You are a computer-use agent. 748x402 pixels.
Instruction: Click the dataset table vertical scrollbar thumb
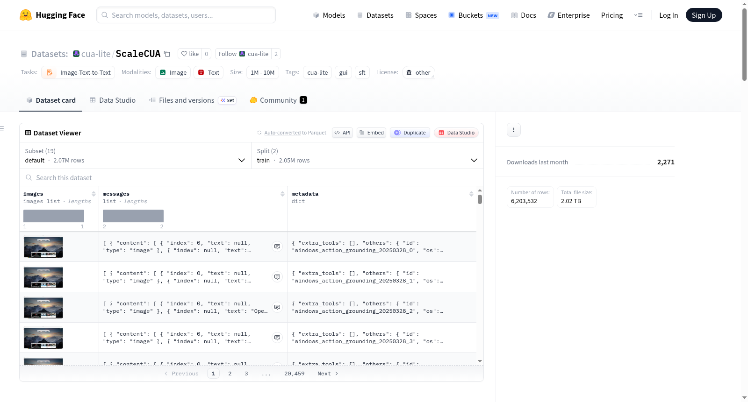click(480, 199)
